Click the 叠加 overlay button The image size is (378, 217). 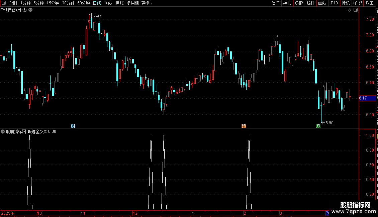287,3
